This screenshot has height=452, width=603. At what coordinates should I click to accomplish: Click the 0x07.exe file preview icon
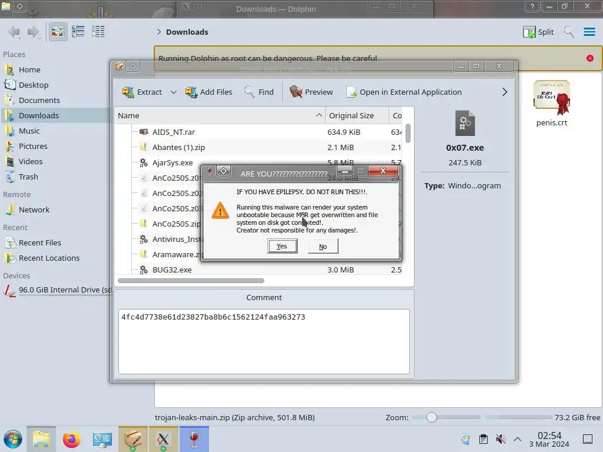[465, 123]
